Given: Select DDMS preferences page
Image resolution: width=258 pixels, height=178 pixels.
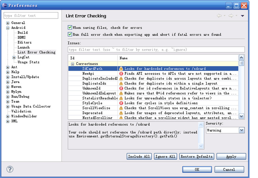Looking at the screenshot, I should tap(22, 37).
